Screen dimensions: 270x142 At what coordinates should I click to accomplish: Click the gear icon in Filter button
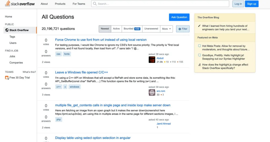pos(180,29)
